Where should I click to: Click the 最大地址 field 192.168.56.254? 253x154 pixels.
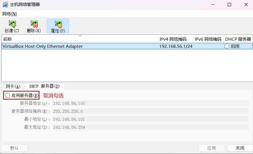tap(151, 127)
